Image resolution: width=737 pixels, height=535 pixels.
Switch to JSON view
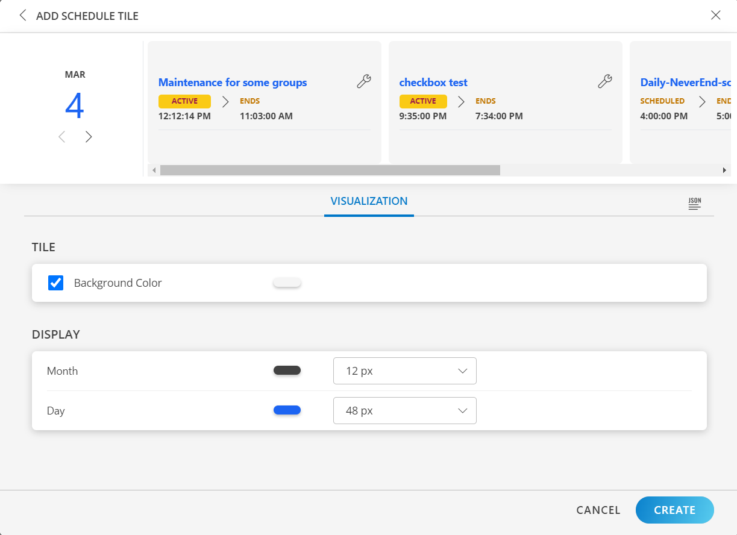click(694, 204)
